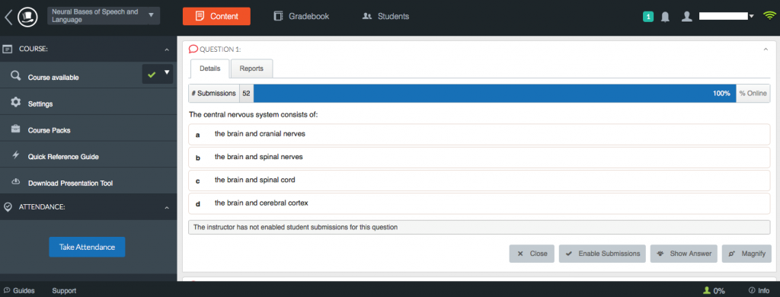Open course availability dropdown arrow
This screenshot has width=780, height=297.
[167, 72]
